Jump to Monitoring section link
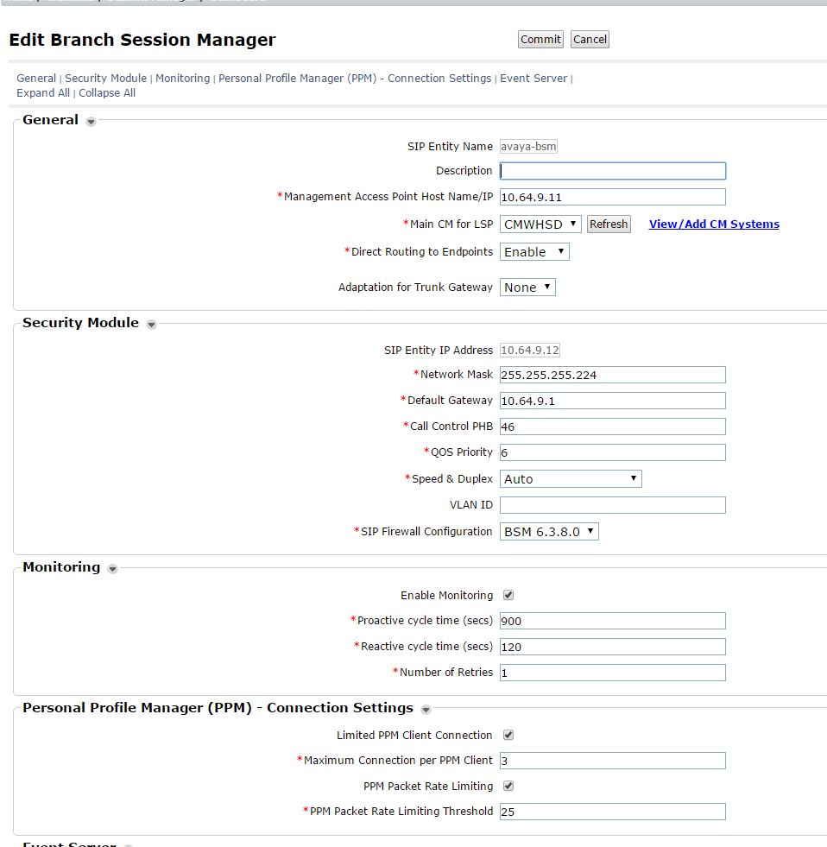Screen dimensions: 827x847 pyautogui.click(x=182, y=79)
